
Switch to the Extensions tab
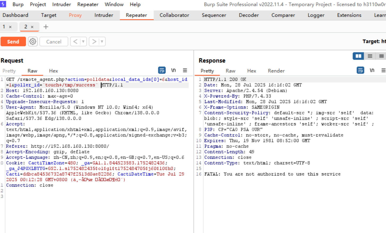point(349,15)
